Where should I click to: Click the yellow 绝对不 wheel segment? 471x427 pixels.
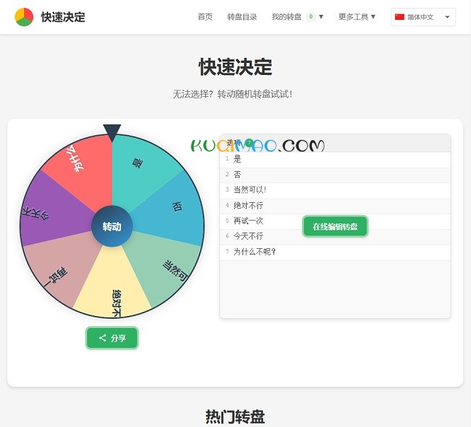click(112, 288)
